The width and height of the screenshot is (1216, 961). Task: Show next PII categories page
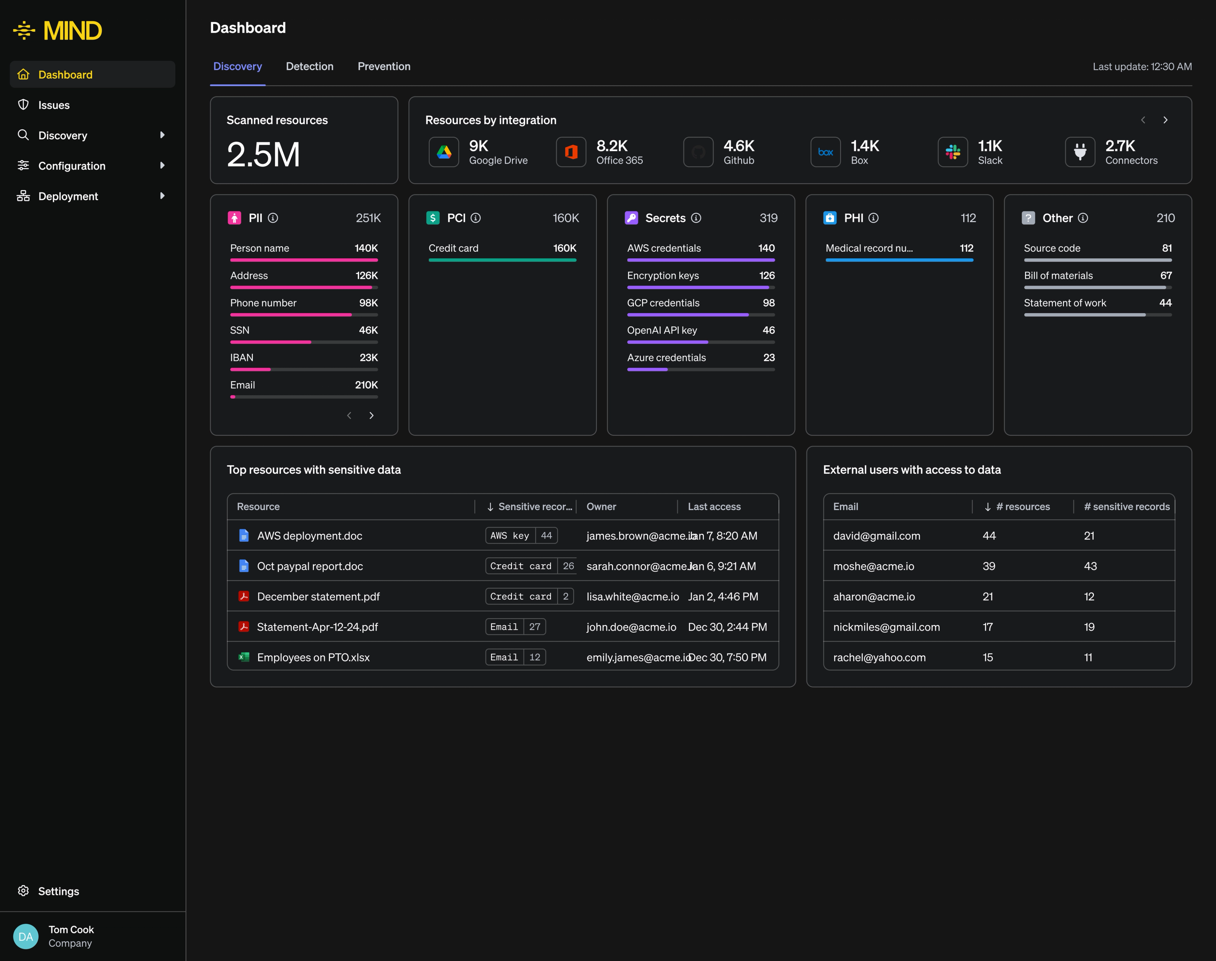click(371, 415)
